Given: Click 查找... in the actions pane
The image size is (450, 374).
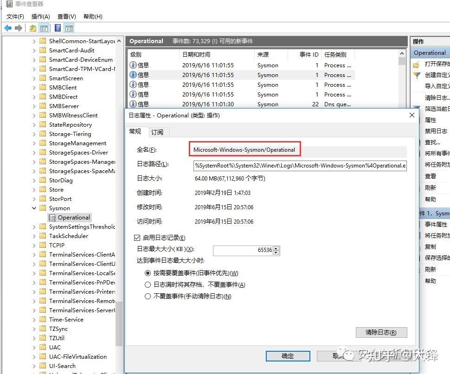Looking at the screenshot, I should pyautogui.click(x=432, y=142).
